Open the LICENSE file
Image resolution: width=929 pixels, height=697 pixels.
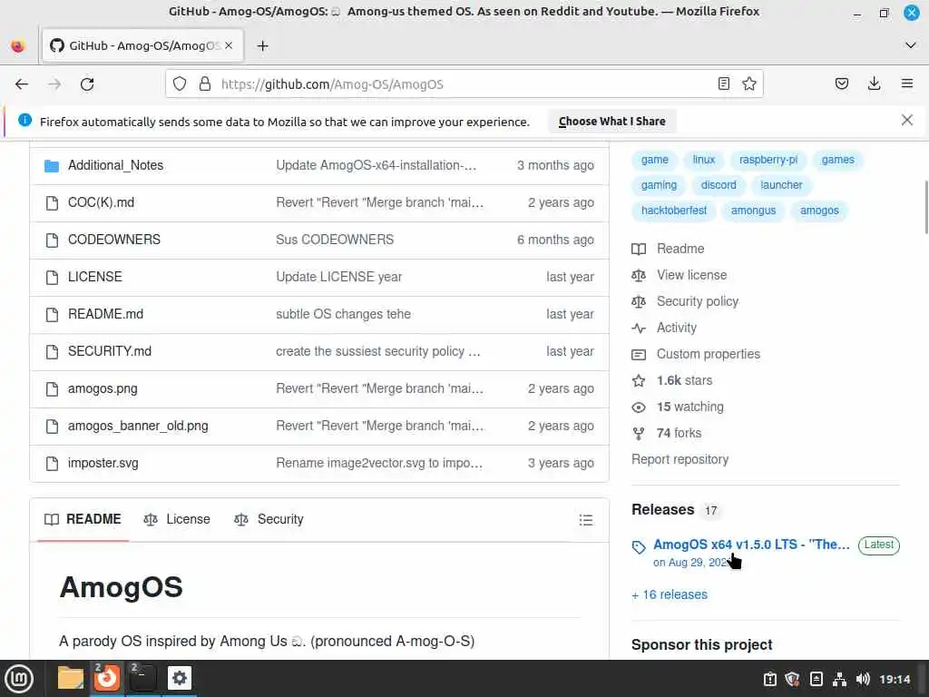click(94, 277)
